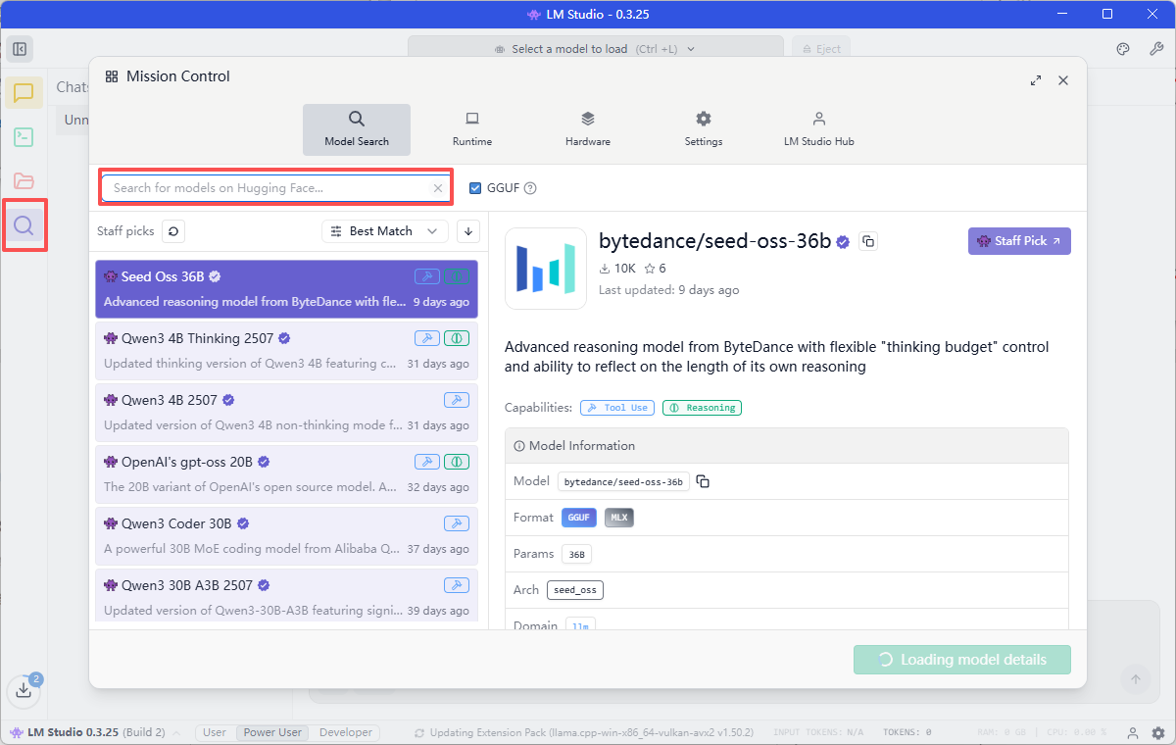This screenshot has width=1176, height=745.
Task: Click the Tool Use capability badge
Action: coord(618,408)
